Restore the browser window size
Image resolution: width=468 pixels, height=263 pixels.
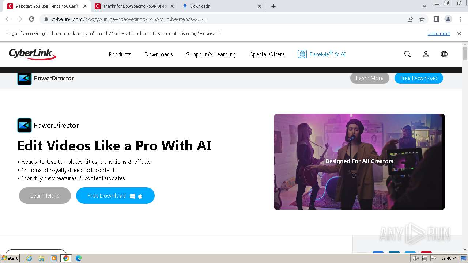coord(446,3)
